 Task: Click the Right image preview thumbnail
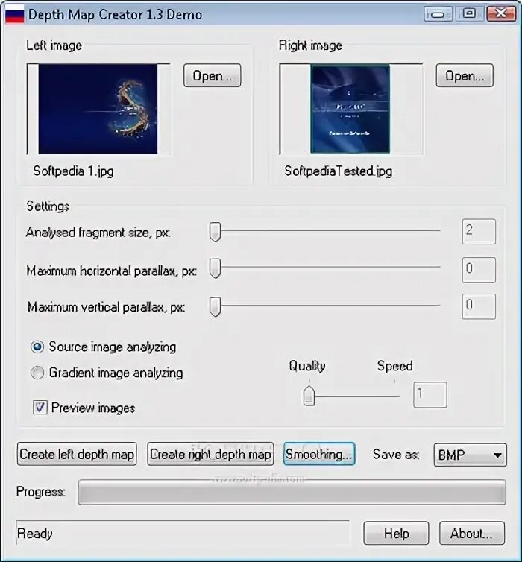pyautogui.click(x=350, y=109)
